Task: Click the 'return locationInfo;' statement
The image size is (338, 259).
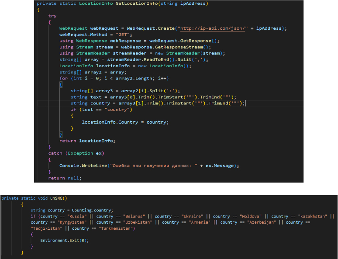Action: click(87, 141)
